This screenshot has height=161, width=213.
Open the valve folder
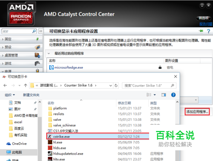tap(57, 120)
